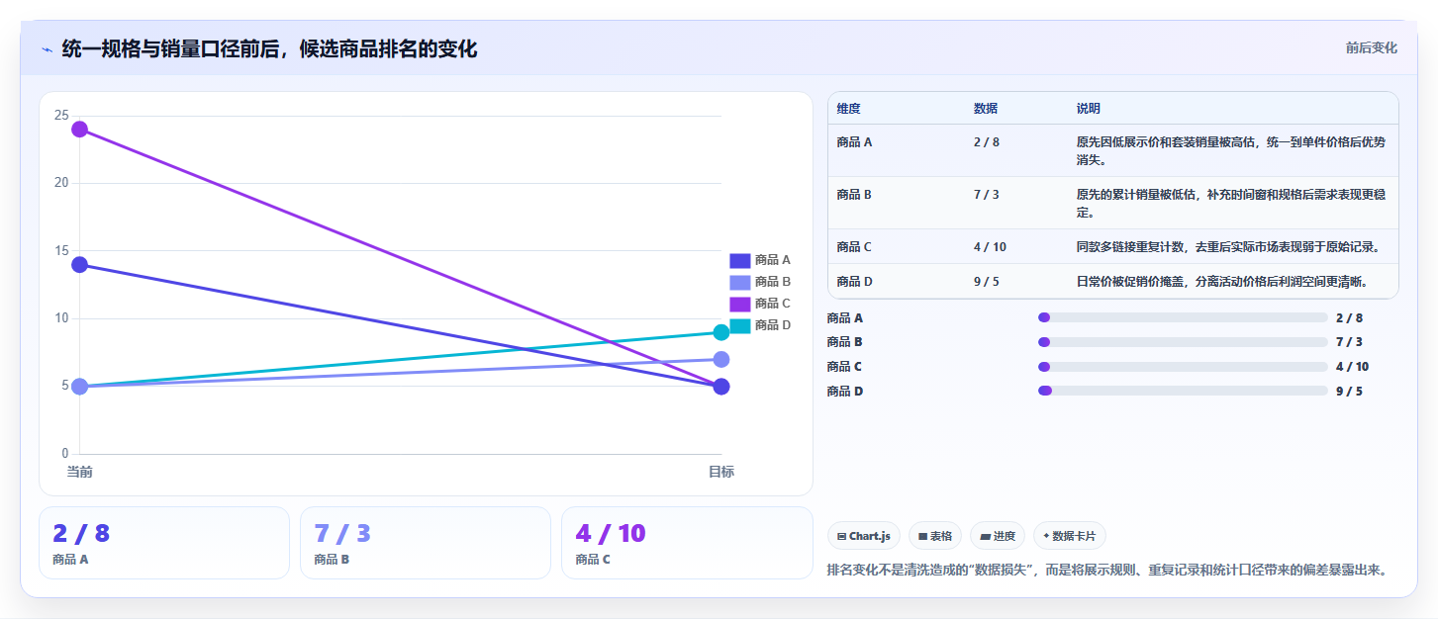
Task: Click the 前后变化 label in the header
Action: 1371,47
